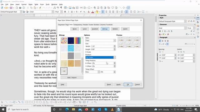Screen dimensions: 200x112
Task: Open the font name dropdown in toolbar
Action: click(53, 12)
